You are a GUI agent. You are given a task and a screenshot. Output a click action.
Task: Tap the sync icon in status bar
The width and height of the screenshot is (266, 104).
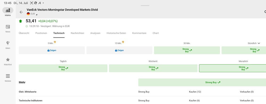tap(35, 3)
